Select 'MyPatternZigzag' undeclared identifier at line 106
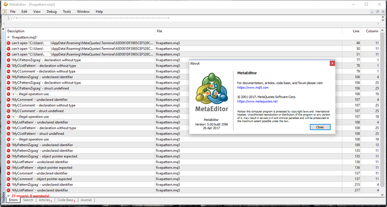Screen dimensions: 387x207 point(193,77)
